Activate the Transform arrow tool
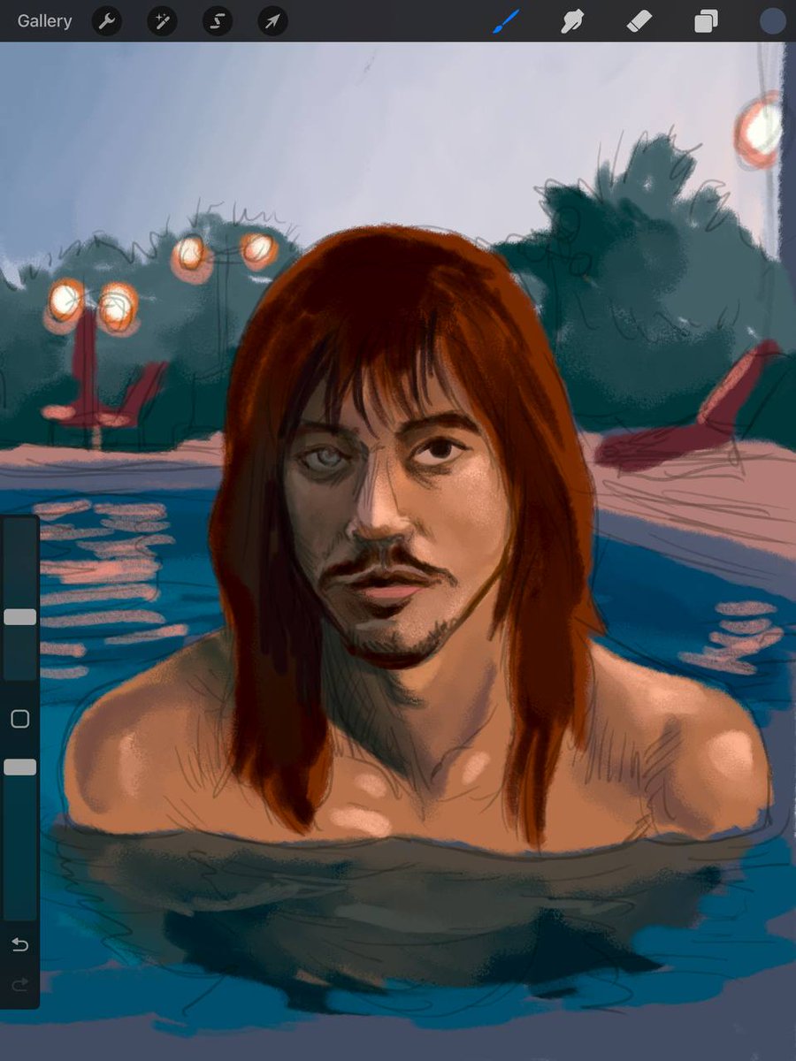 [x=272, y=21]
